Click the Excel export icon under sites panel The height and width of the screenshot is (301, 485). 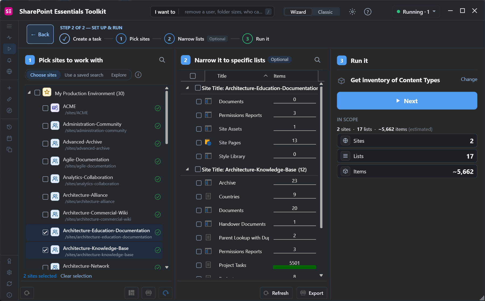pyautogui.click(x=148, y=293)
